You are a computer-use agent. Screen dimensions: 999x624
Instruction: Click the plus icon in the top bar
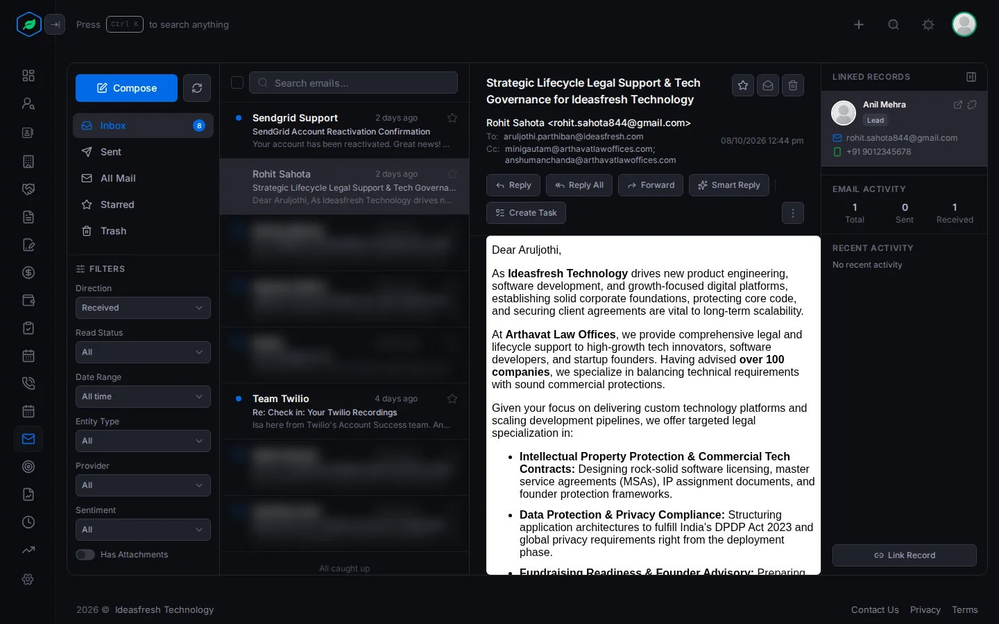click(859, 24)
